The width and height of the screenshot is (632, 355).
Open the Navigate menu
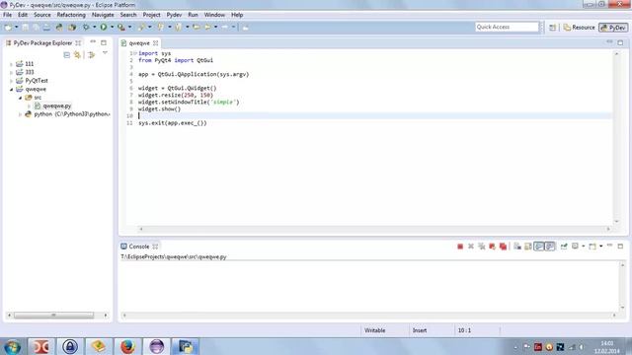pyautogui.click(x=103, y=15)
